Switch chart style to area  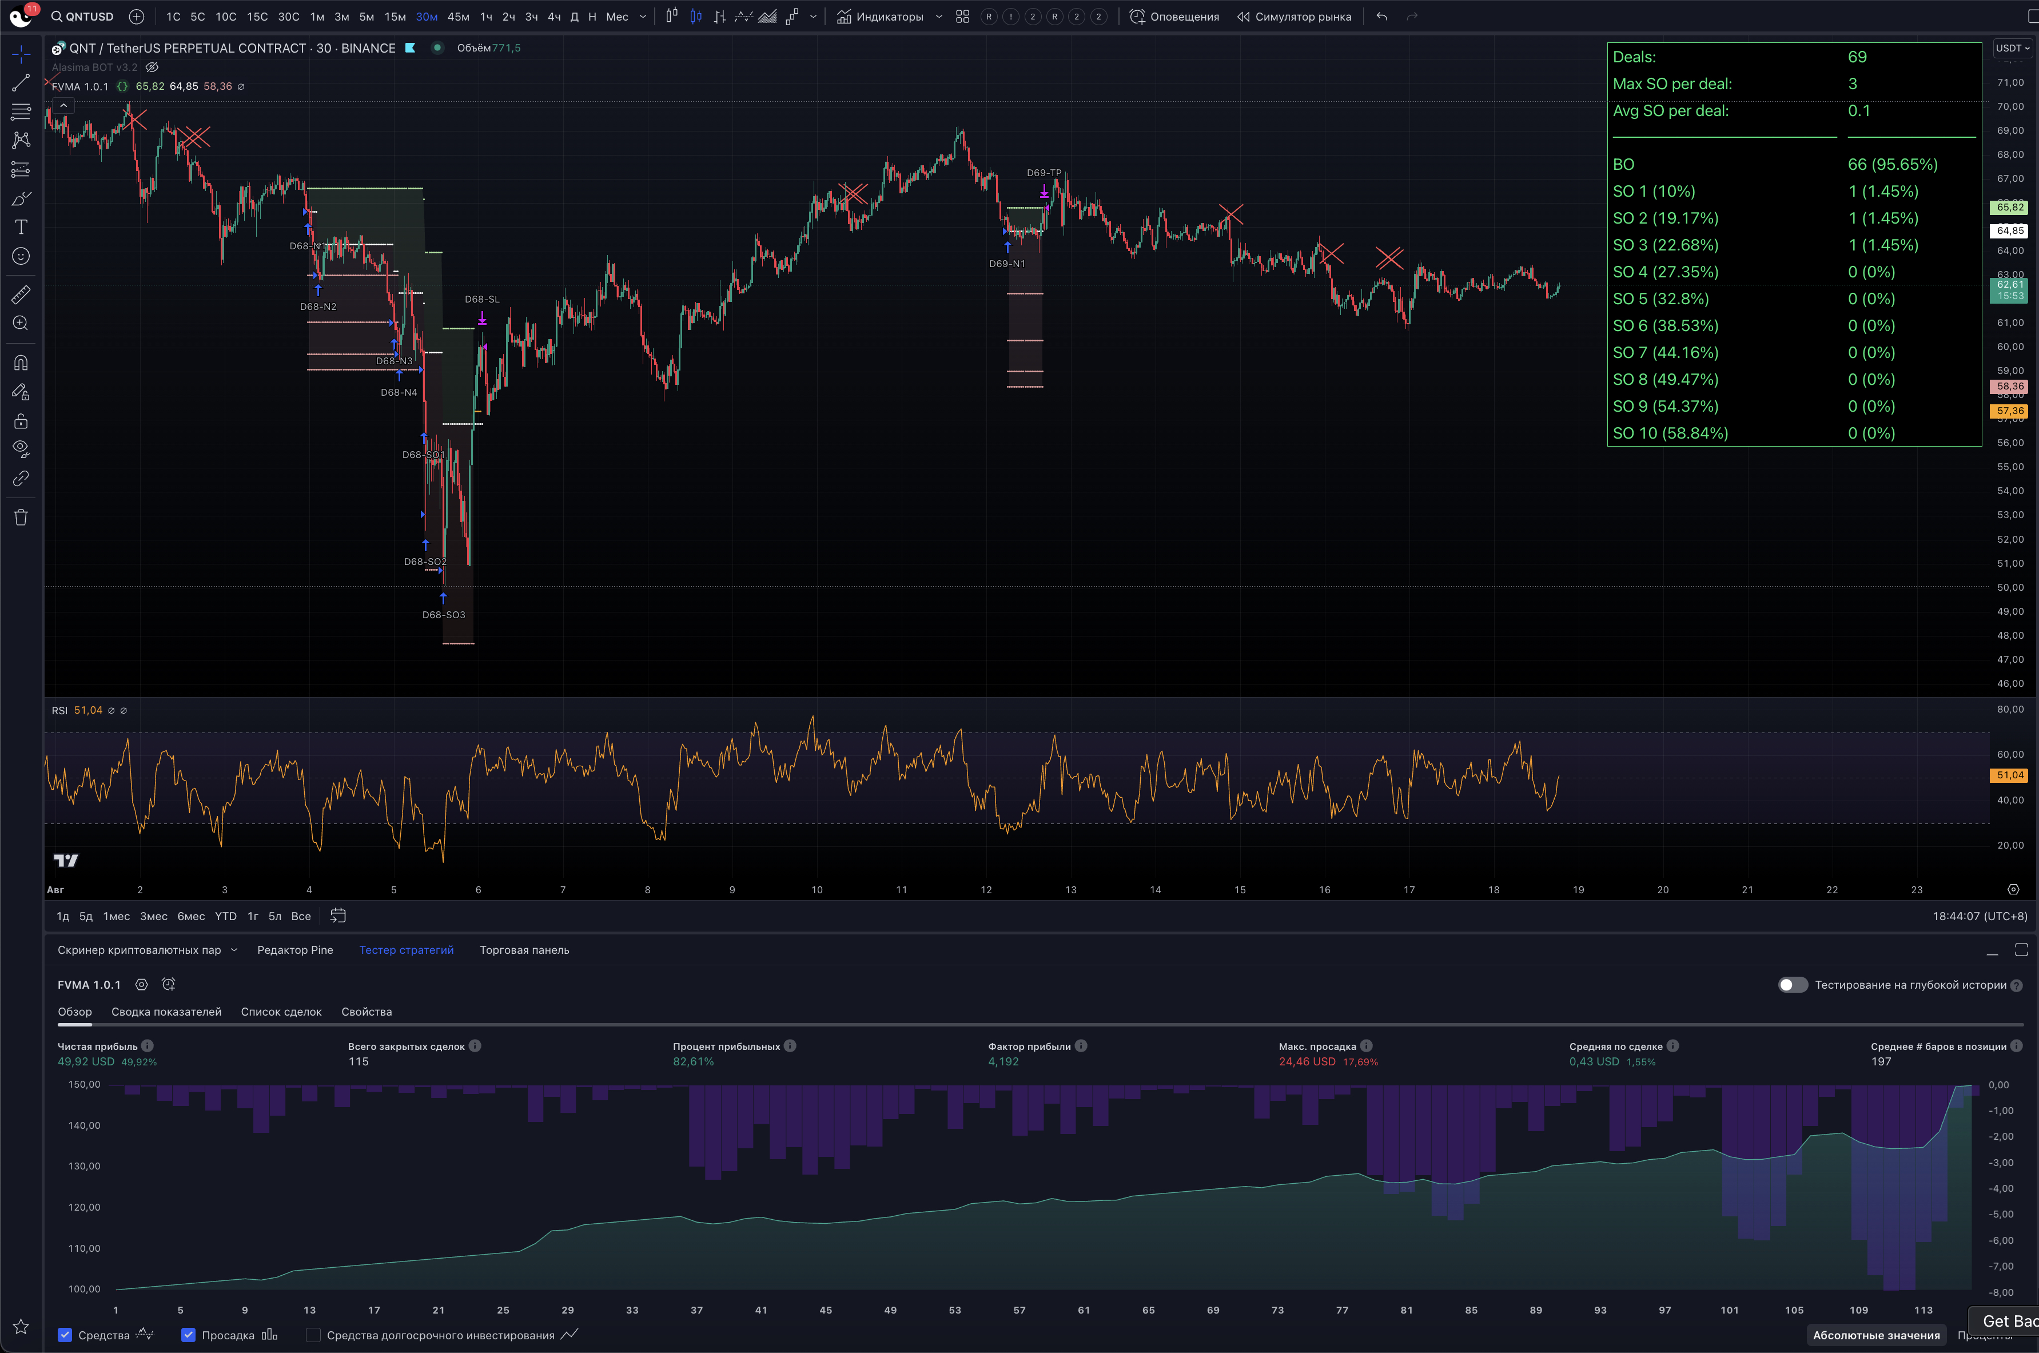pyautogui.click(x=767, y=17)
